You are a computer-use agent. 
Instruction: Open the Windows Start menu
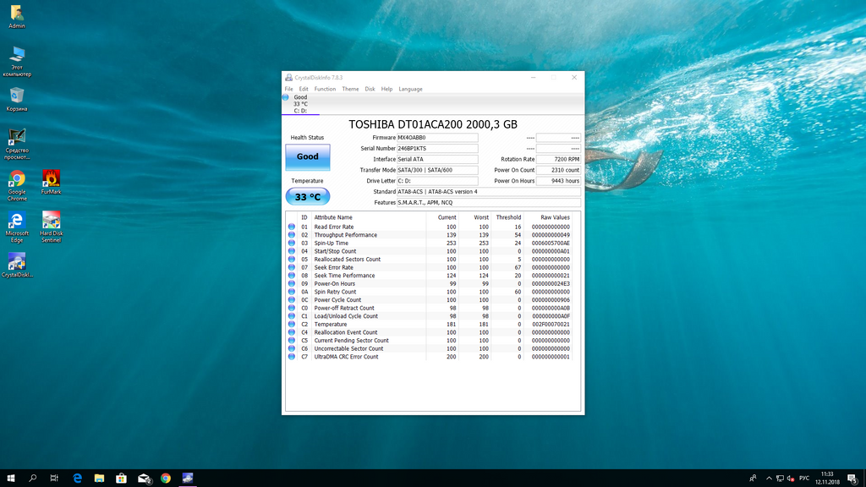click(10, 479)
